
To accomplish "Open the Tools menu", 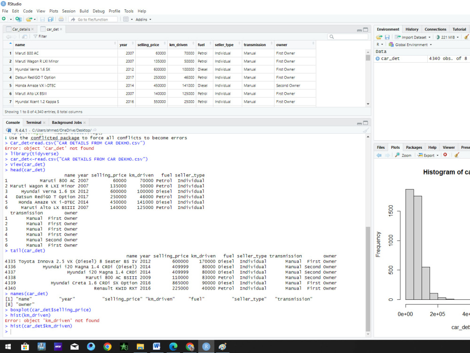I will 129,11.
